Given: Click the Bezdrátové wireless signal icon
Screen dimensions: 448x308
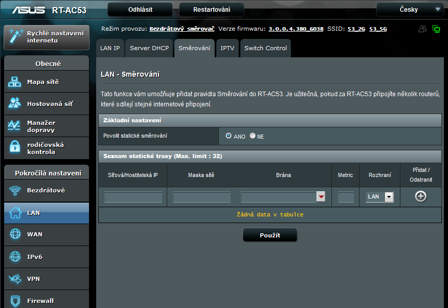Looking at the screenshot, I should 15,191.
